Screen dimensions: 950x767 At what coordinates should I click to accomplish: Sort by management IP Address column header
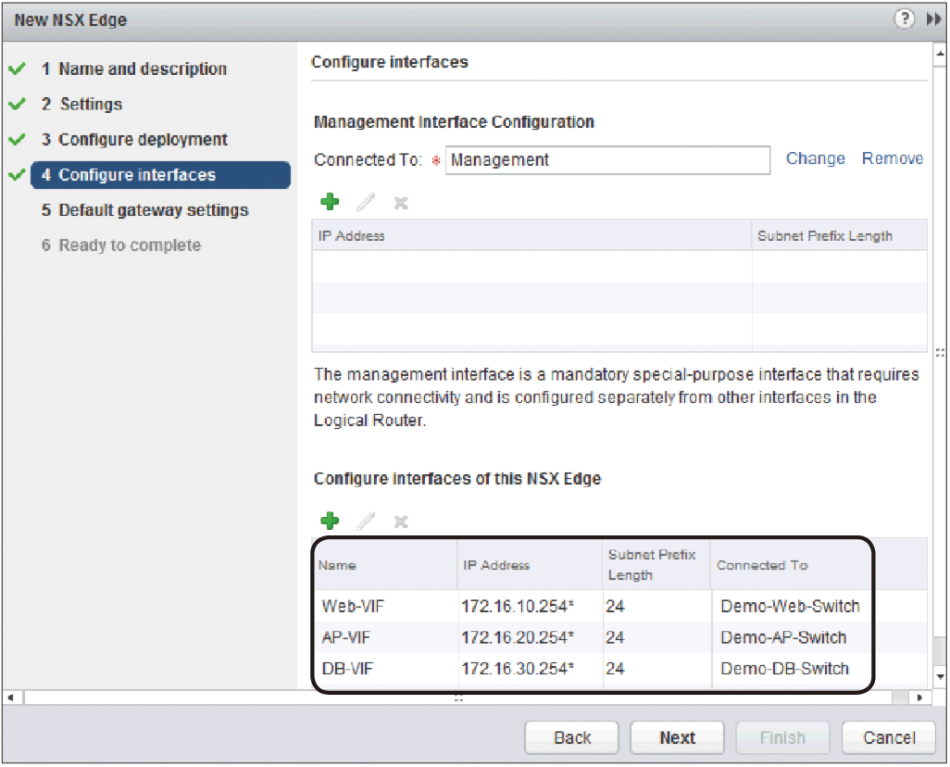(532, 235)
